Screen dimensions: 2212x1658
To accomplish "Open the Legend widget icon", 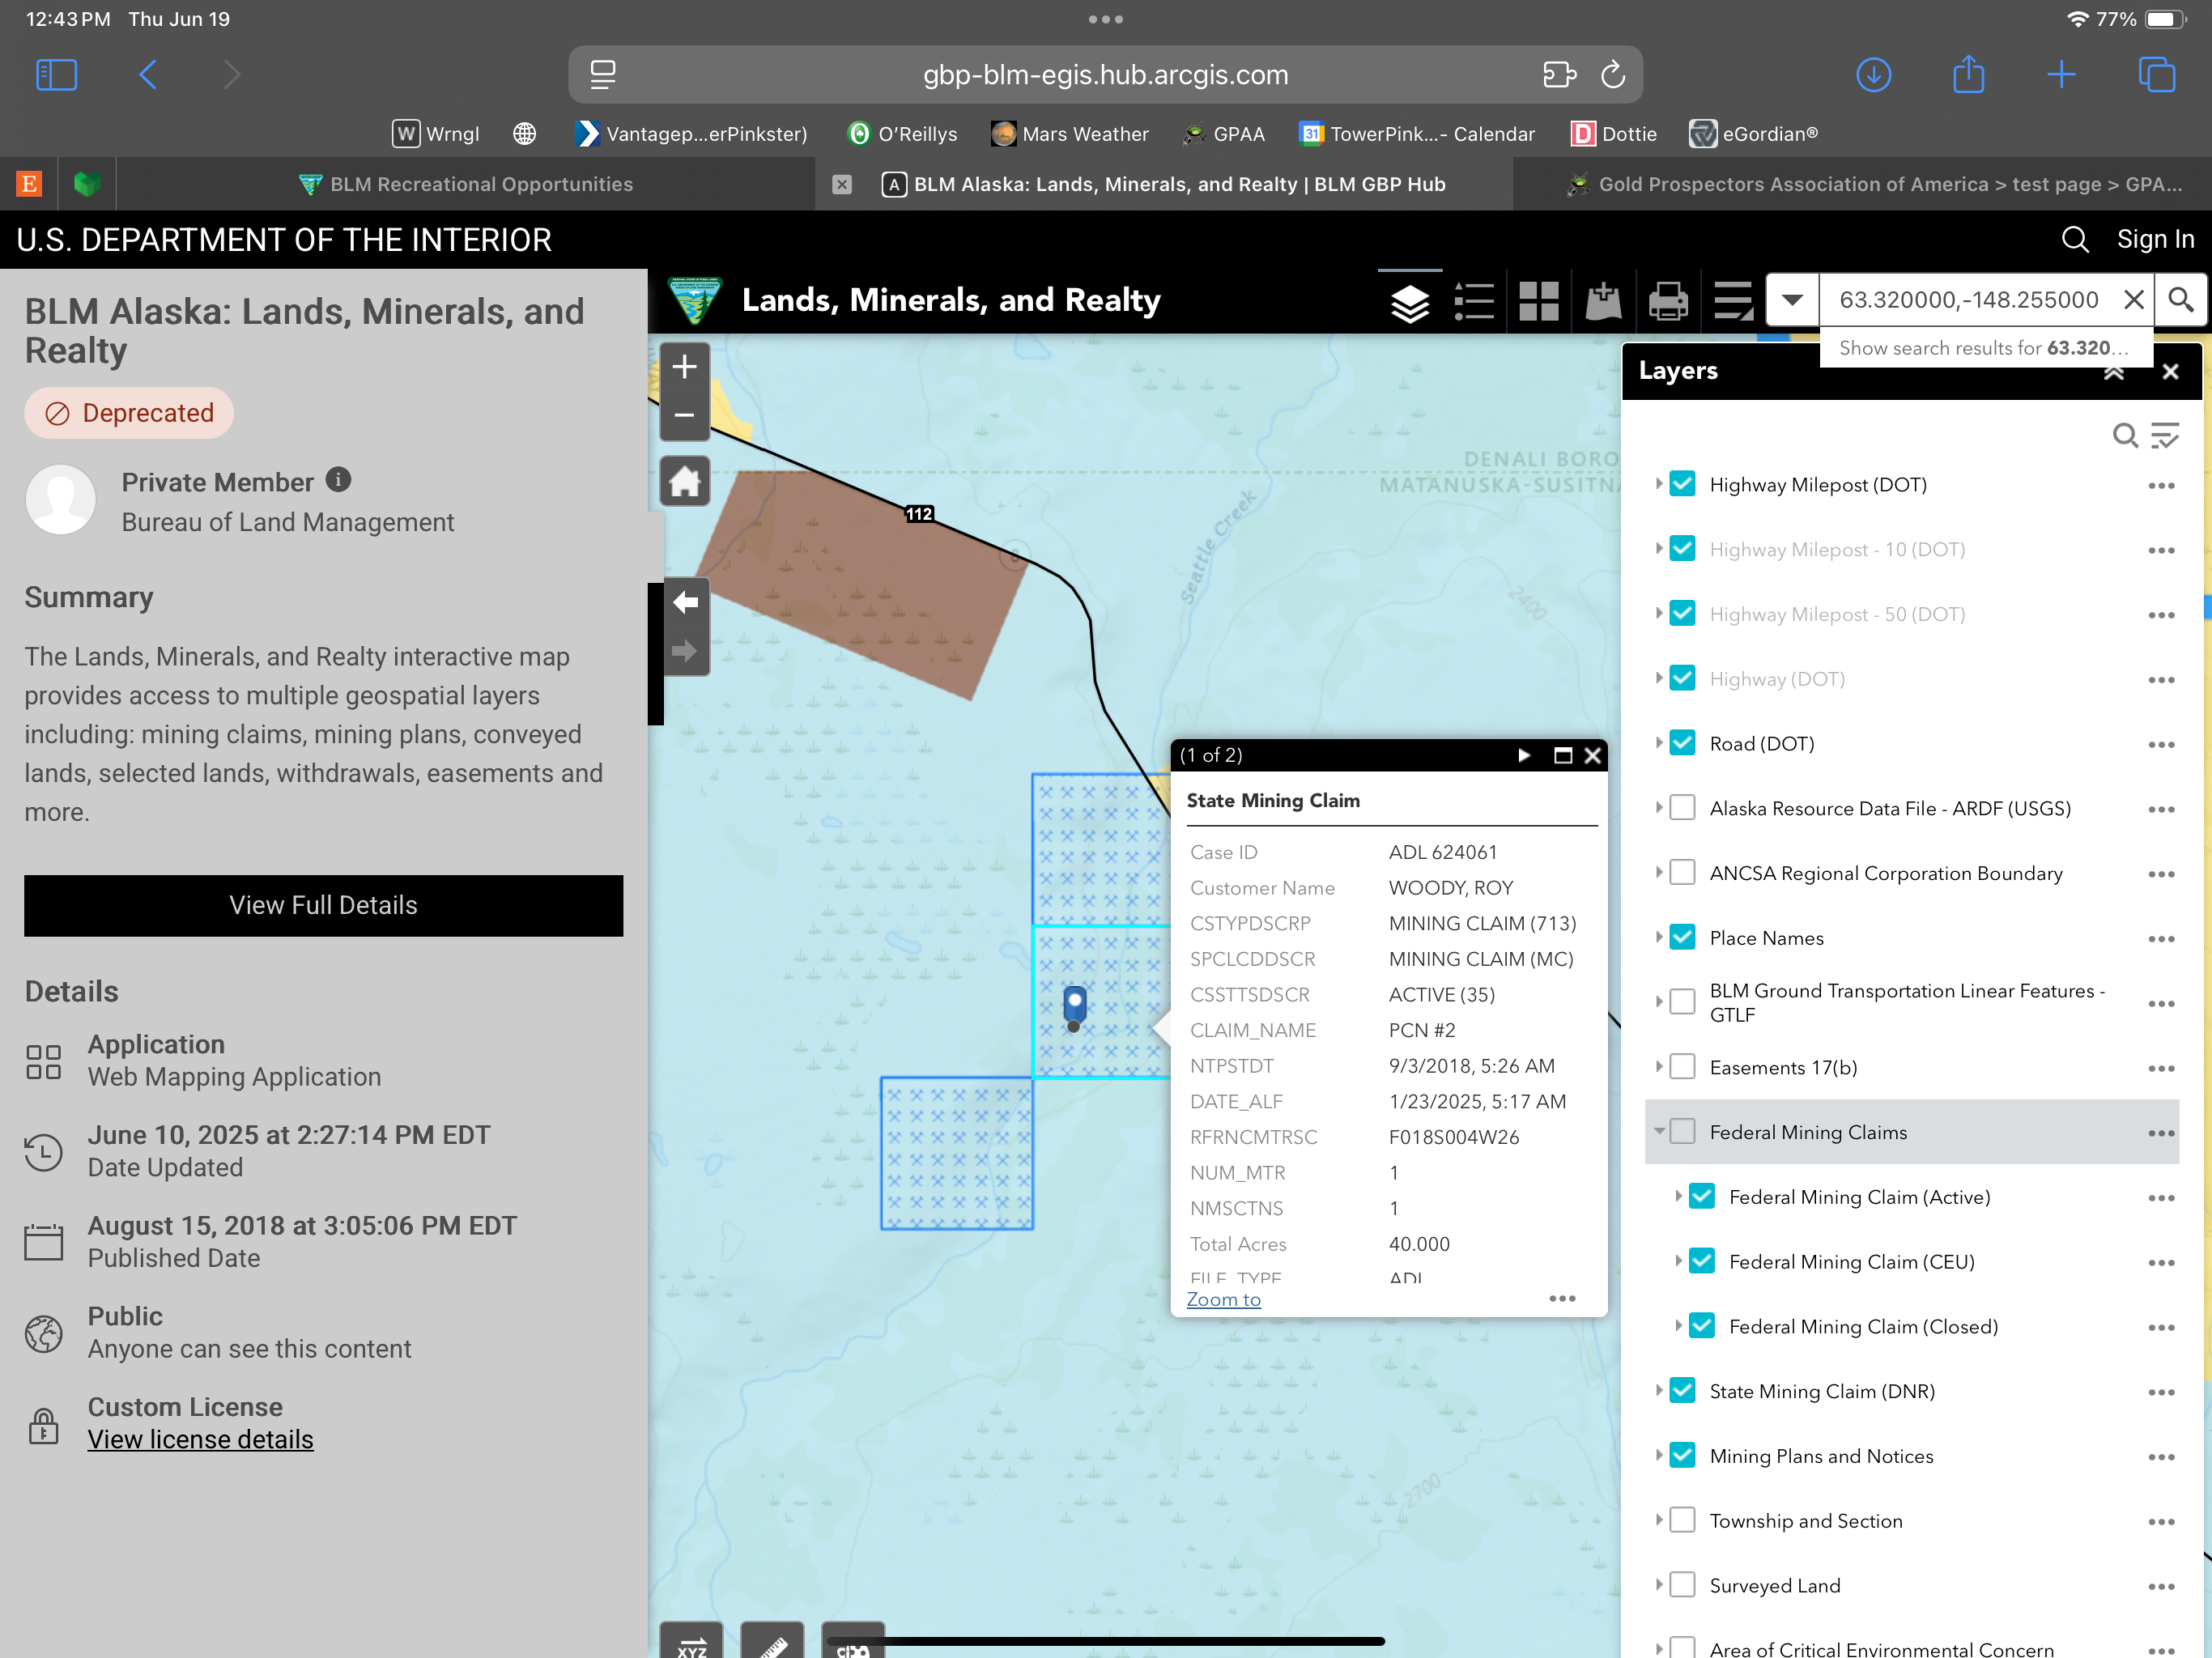I will coord(1473,301).
